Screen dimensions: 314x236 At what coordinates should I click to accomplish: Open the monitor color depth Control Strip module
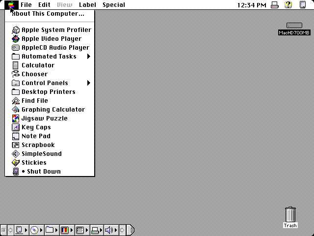pos(67,230)
